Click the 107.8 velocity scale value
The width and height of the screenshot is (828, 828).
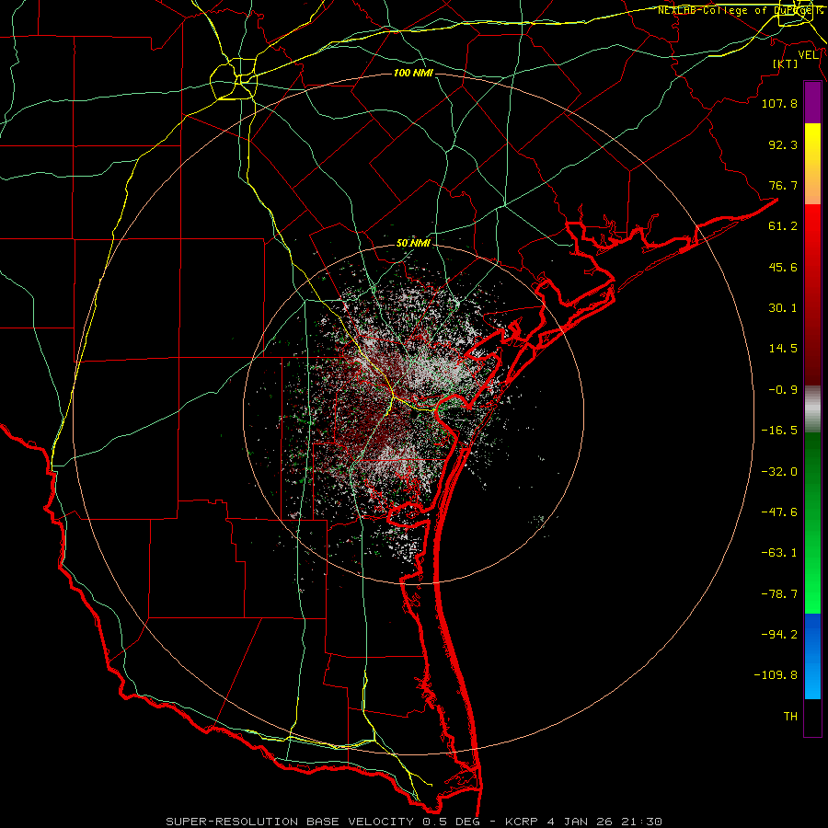pos(779,103)
